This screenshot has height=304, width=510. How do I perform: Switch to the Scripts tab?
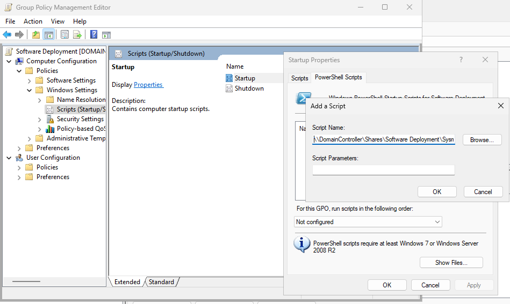(x=299, y=78)
